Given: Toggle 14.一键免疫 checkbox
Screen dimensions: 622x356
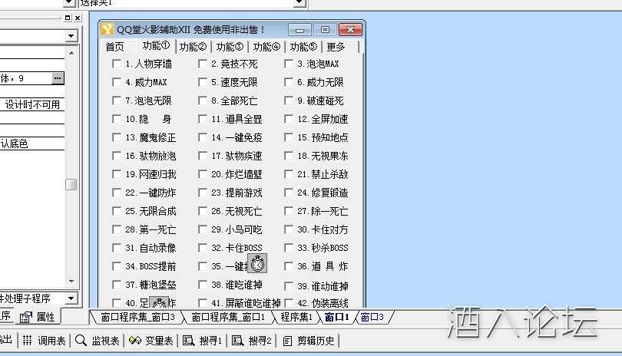Looking at the screenshot, I should [x=203, y=137].
